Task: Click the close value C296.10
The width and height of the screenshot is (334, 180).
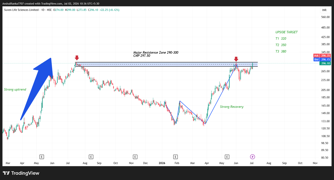Action: pyautogui.click(x=93, y=10)
